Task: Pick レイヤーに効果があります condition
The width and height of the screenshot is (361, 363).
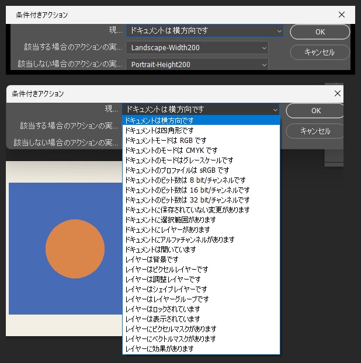Action: click(201, 349)
